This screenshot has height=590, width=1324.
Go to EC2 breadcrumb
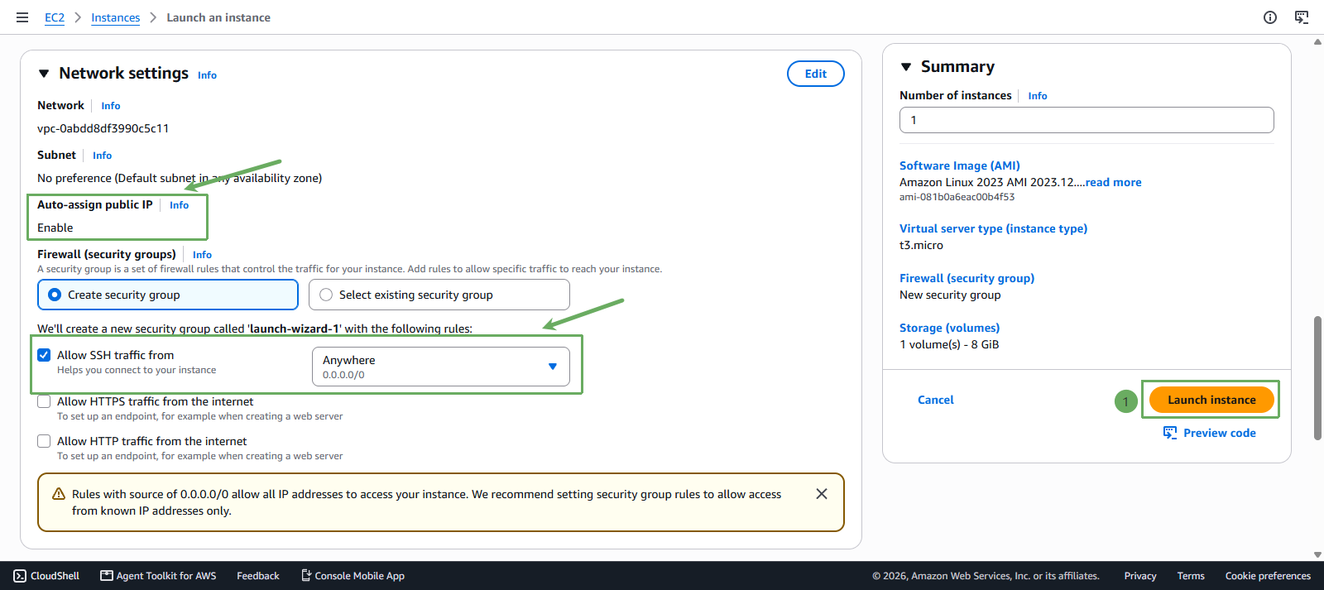55,17
